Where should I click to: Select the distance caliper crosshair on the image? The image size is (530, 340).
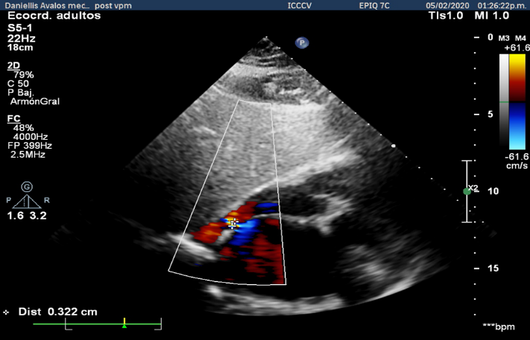(233, 222)
